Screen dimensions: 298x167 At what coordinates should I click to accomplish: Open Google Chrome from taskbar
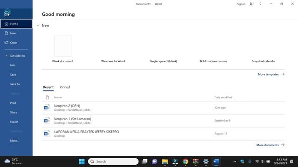185,161
